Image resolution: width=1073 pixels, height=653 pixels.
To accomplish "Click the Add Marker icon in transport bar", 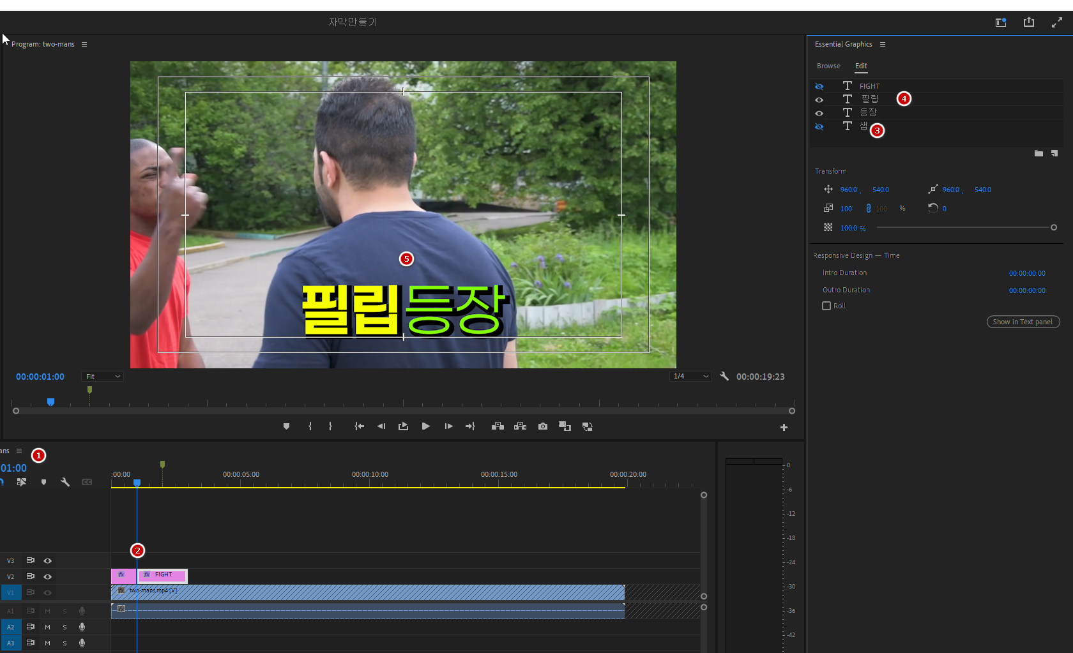I will click(x=286, y=426).
